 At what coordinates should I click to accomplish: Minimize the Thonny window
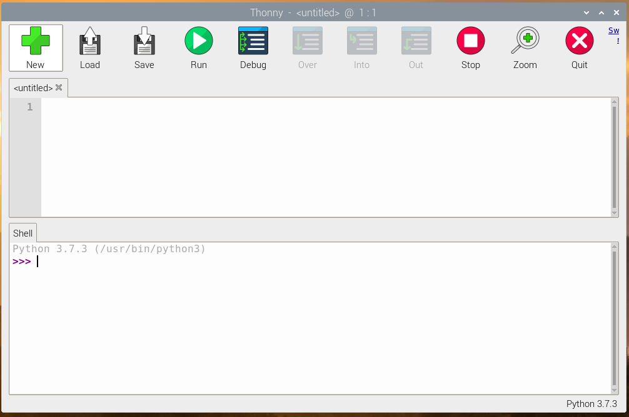click(x=586, y=13)
